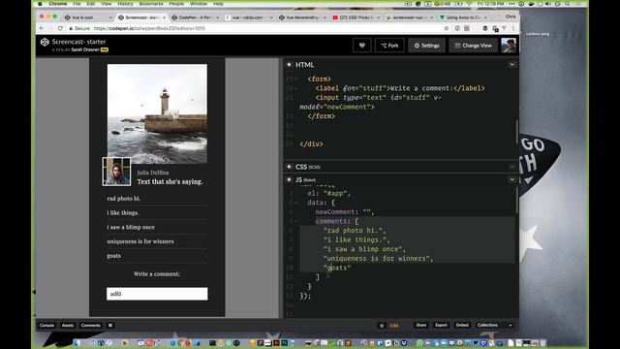The height and width of the screenshot is (349, 620).
Task: Open the Window menu
Action: coord(199,4)
